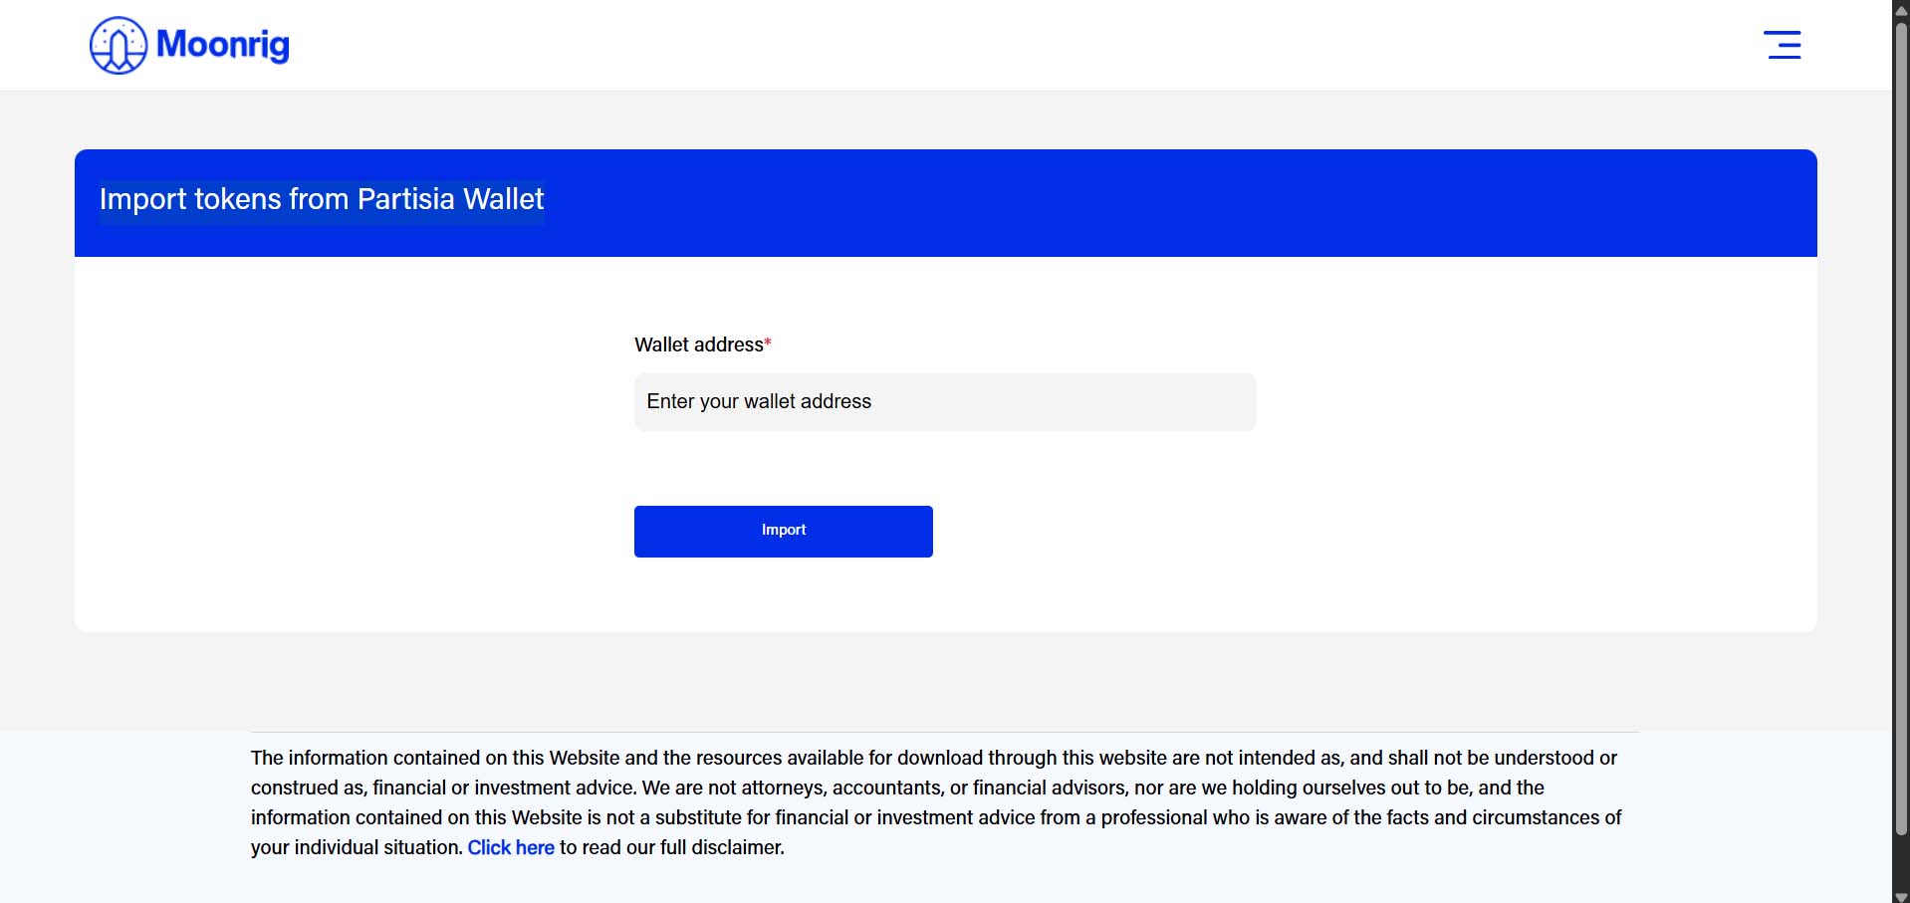1910x903 pixels.
Task: Click the scrollbar track below the thumb
Action: pos(1900,862)
